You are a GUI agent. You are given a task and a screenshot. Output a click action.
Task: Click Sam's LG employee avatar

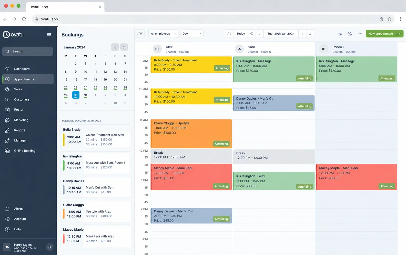pos(239,49)
